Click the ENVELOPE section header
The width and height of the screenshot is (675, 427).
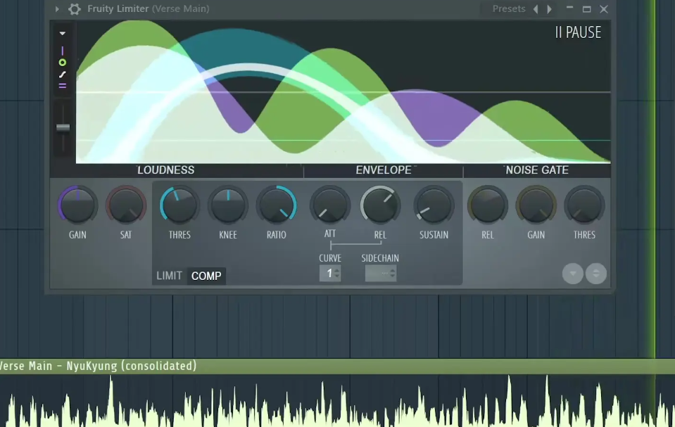384,170
